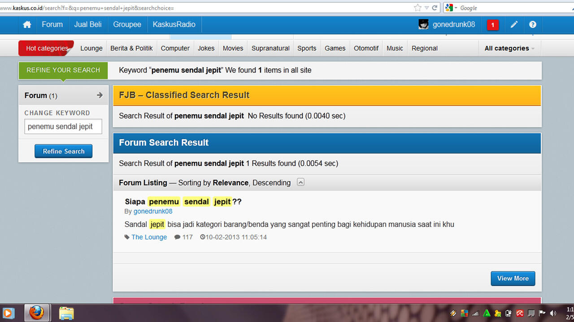Screen dimensions: 574x322
Task: Open author link gonedrunk08 under the thread
Action: pos(153,211)
